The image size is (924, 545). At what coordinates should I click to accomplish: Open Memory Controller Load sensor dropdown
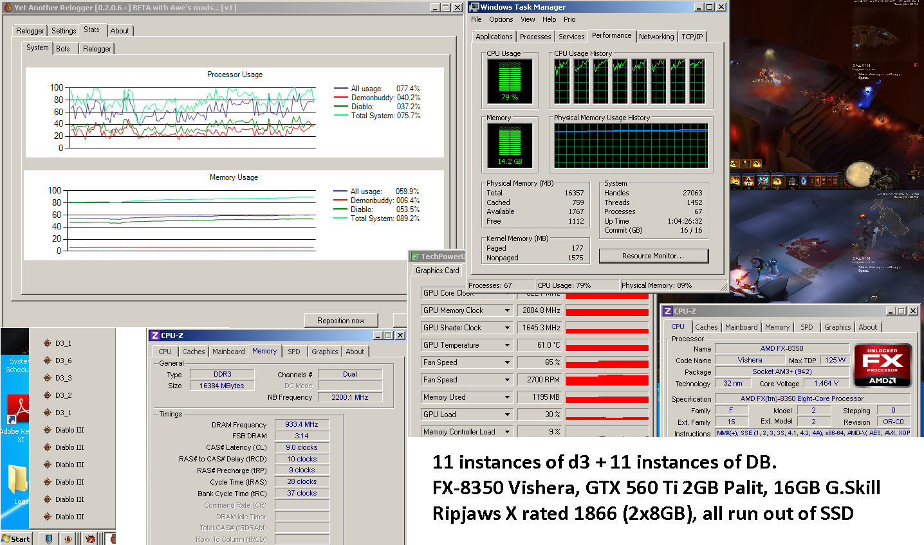[x=507, y=432]
